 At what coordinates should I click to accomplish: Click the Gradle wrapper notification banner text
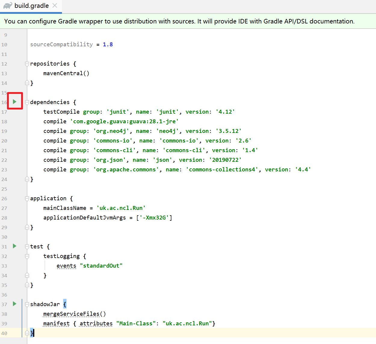tap(179, 21)
